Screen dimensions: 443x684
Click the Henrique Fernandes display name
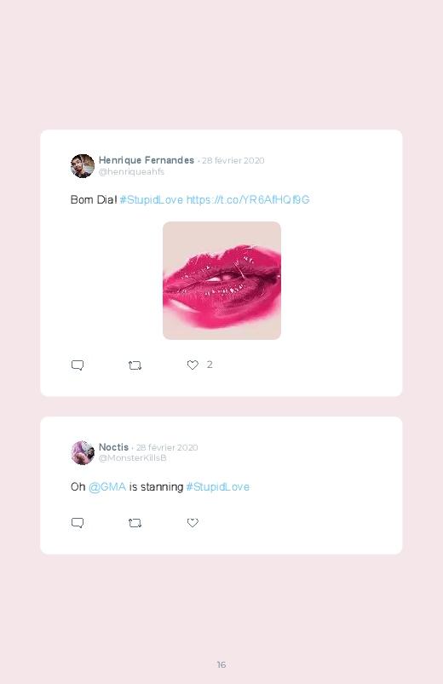click(147, 160)
